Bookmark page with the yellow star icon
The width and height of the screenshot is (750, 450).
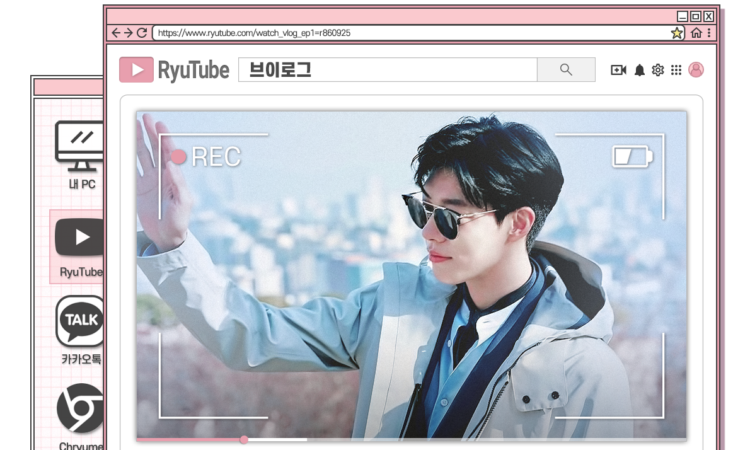click(x=677, y=33)
